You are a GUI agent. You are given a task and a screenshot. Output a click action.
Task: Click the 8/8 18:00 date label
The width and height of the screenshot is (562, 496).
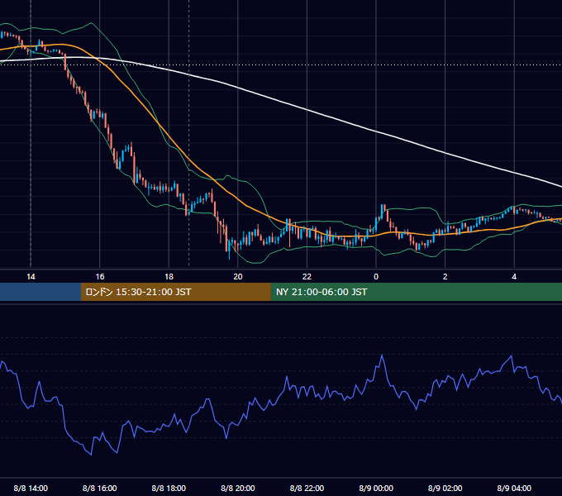click(169, 488)
